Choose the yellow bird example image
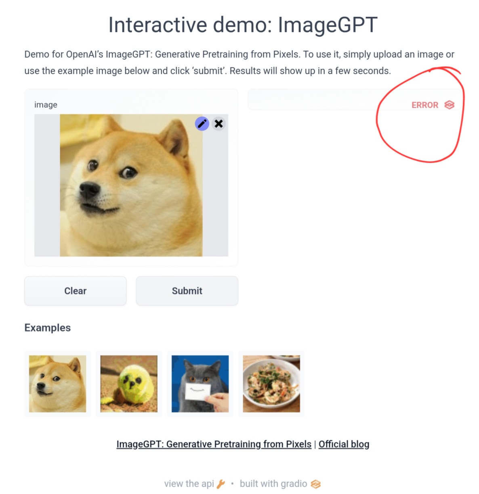The image size is (479, 494). pos(129,384)
